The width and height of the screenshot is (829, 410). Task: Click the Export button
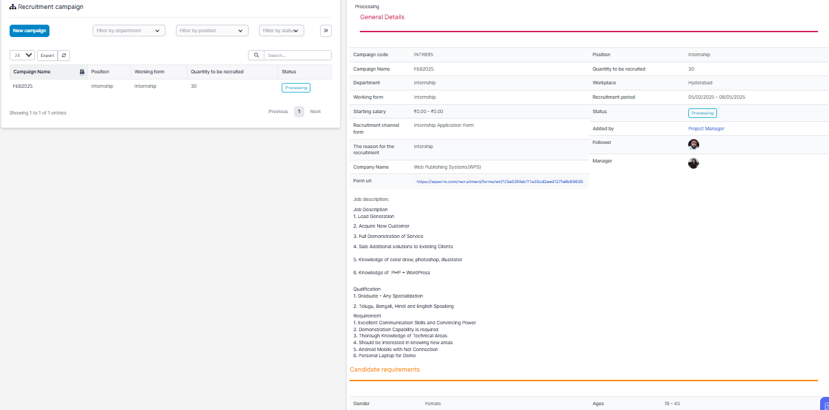(47, 56)
